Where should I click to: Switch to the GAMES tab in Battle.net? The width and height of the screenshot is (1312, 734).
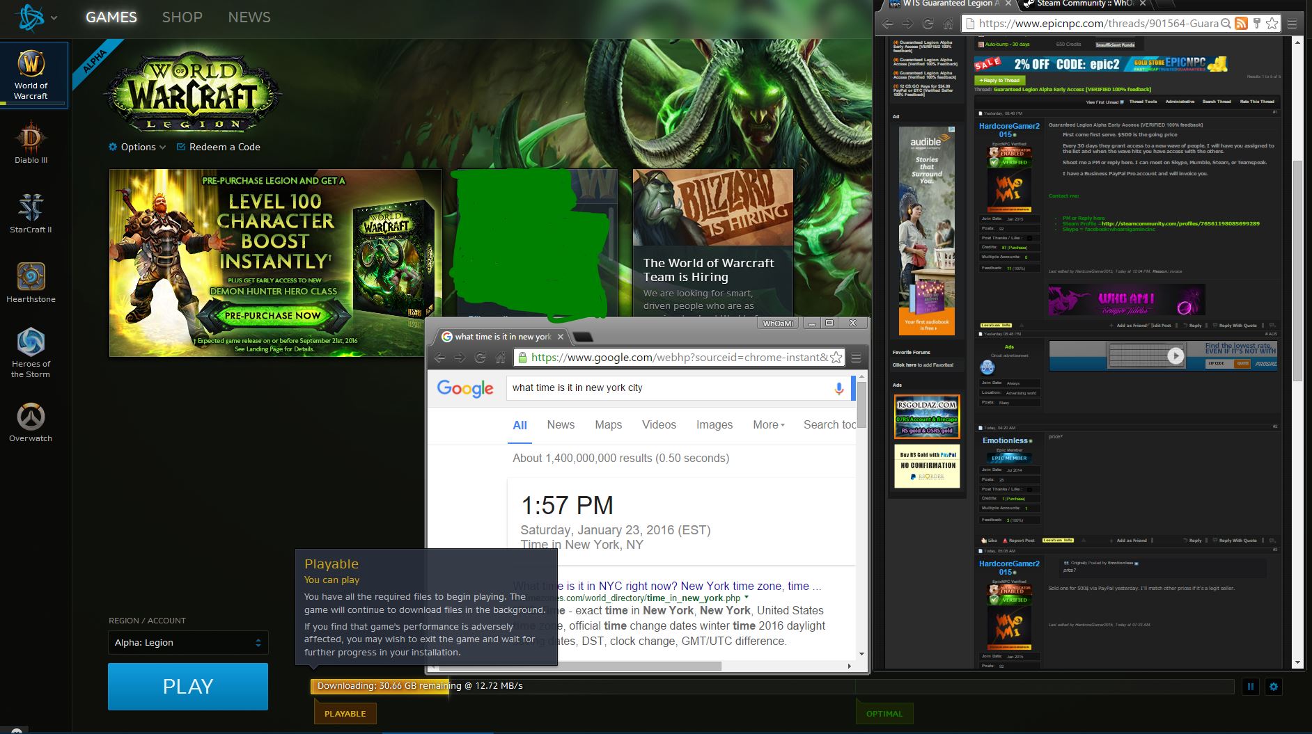[111, 17]
